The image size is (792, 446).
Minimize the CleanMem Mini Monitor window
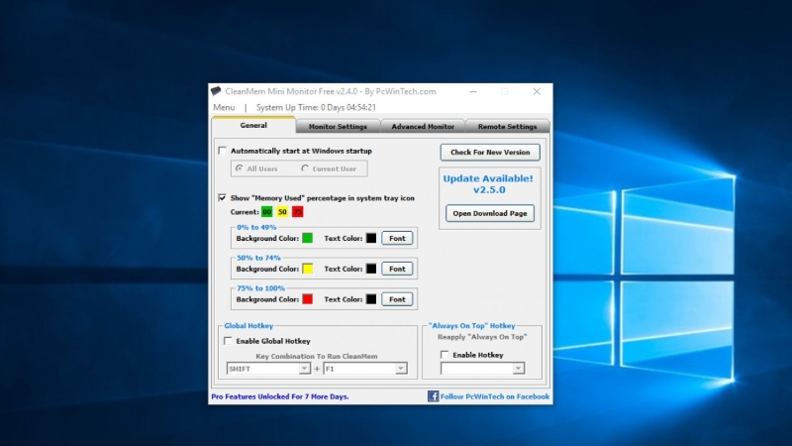click(x=473, y=91)
